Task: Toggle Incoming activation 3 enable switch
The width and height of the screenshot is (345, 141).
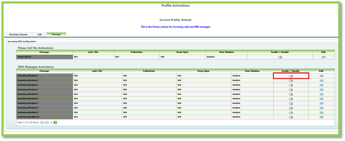Action: [291, 85]
